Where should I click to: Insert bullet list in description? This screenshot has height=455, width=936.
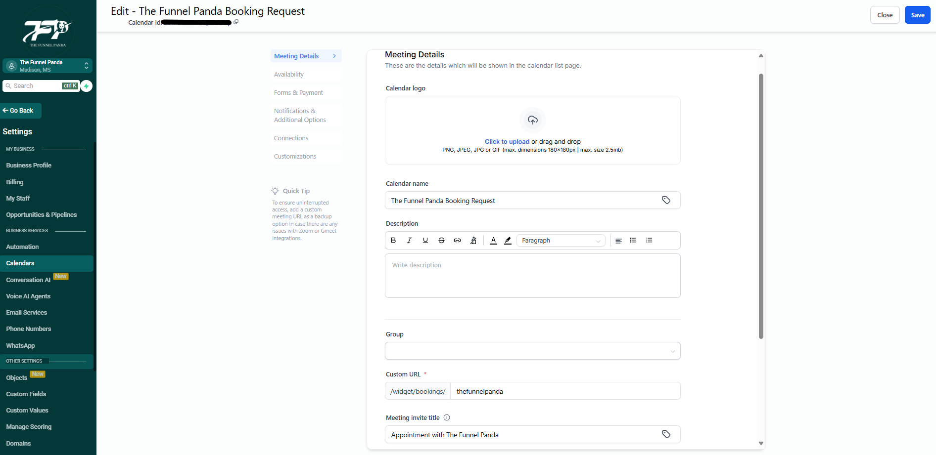click(x=633, y=241)
